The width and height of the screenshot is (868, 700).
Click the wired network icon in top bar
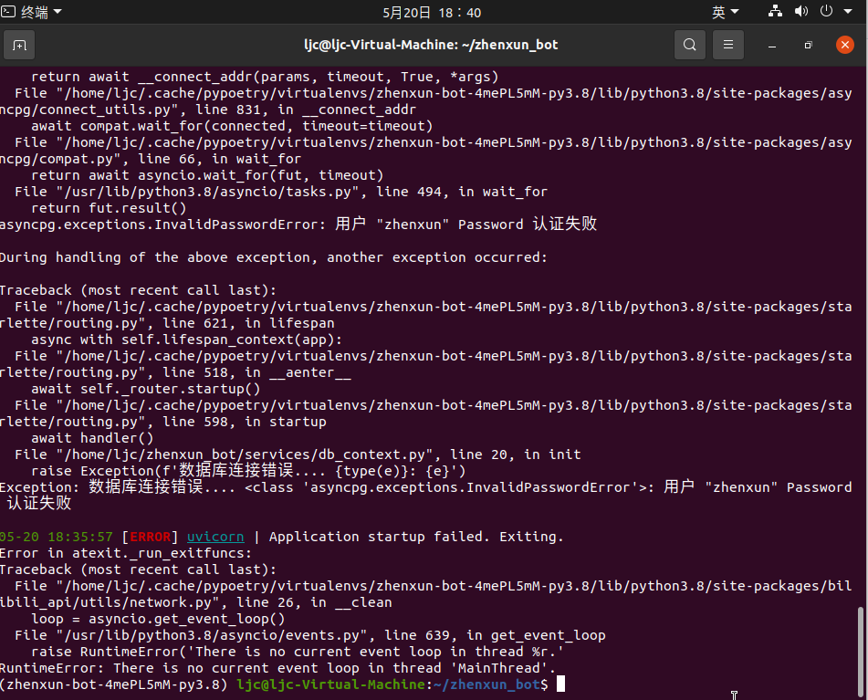(775, 12)
